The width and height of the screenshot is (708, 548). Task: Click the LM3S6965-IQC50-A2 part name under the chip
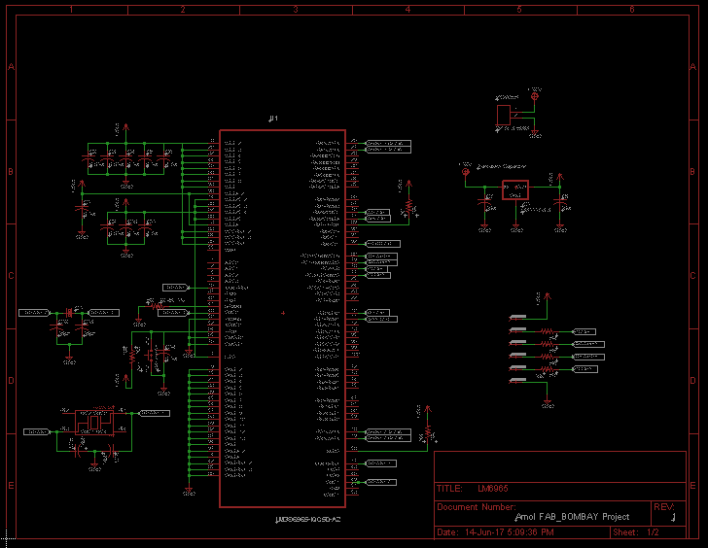(308, 520)
